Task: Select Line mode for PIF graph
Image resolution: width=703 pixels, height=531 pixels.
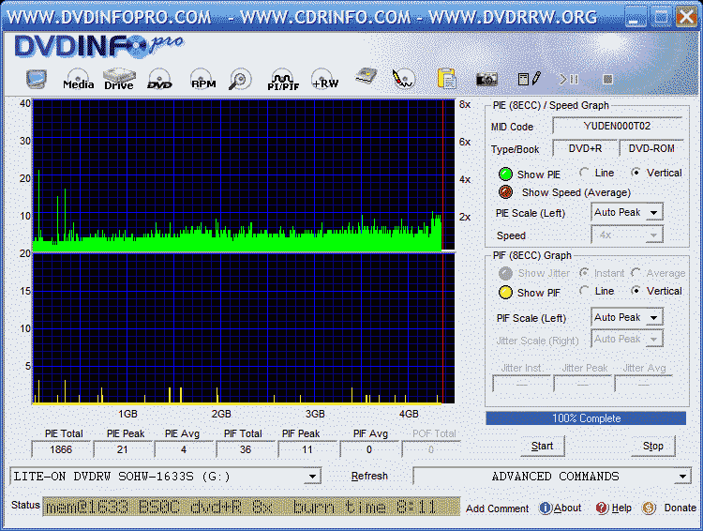Action: 584,291
